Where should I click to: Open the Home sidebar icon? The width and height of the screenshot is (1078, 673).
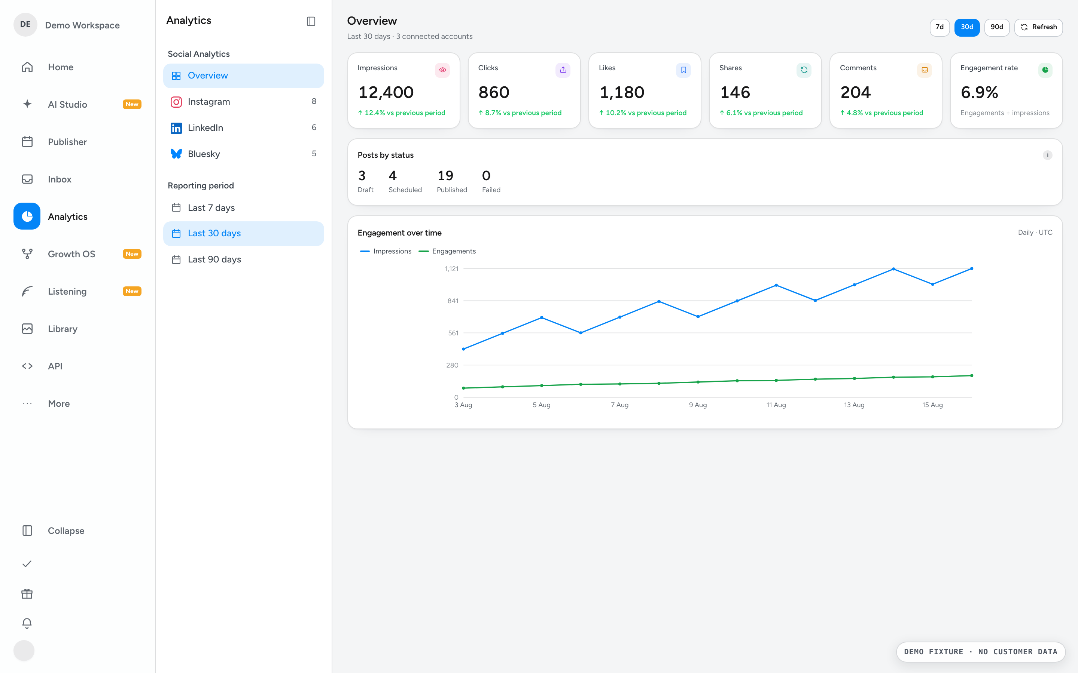pyautogui.click(x=27, y=67)
